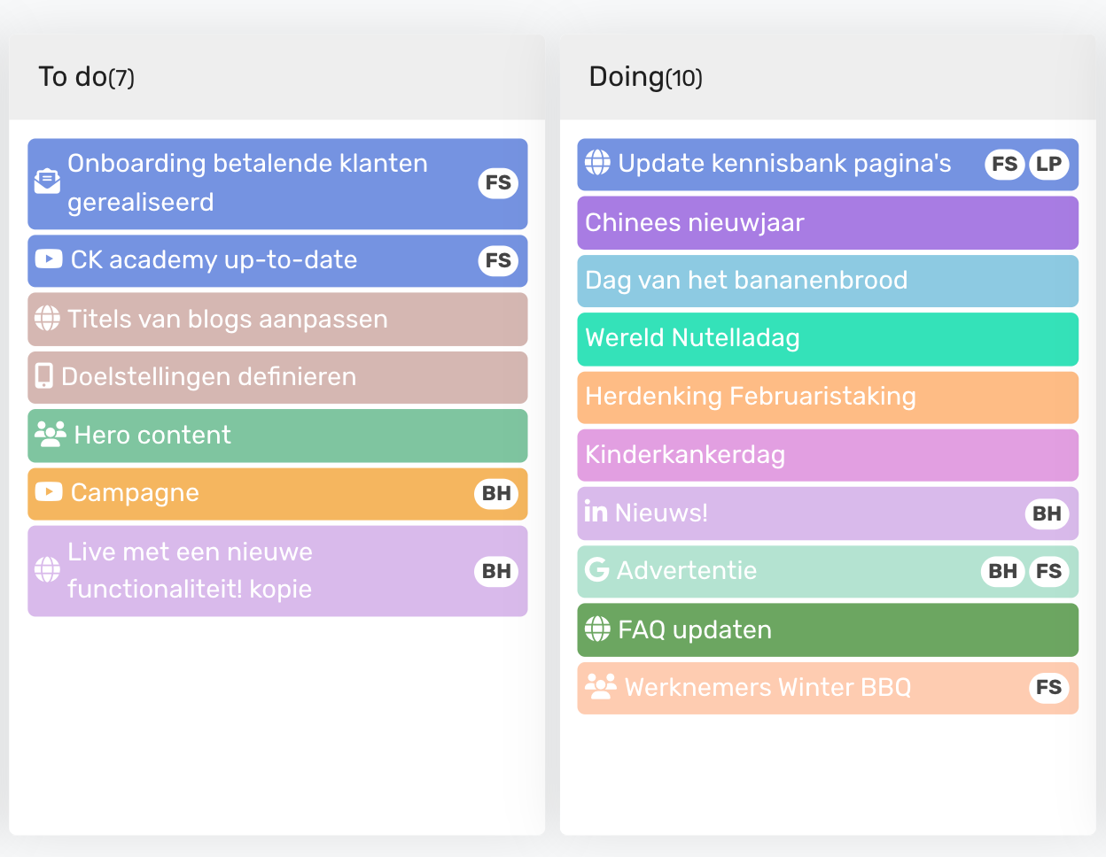1106x857 pixels.
Task: Click the Doing column header
Action: click(x=828, y=77)
